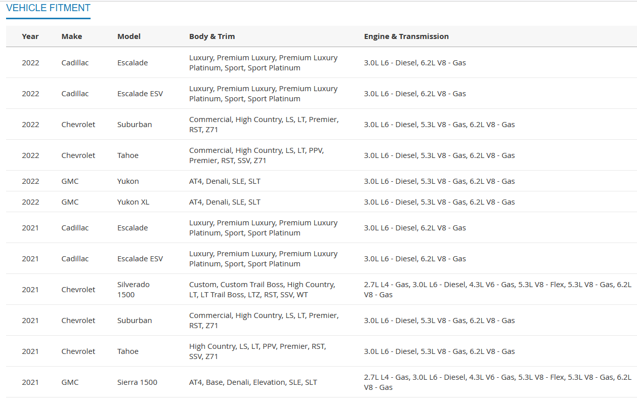Select the 2021 Suburban model cell
The width and height of the screenshot is (637, 398).
(135, 321)
